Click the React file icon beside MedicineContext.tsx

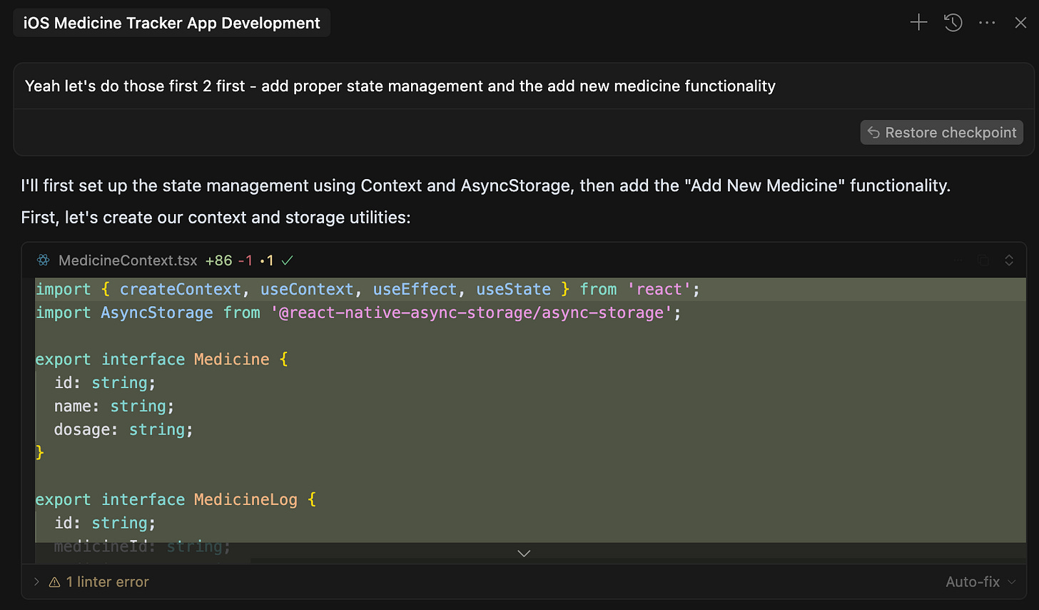[44, 260]
